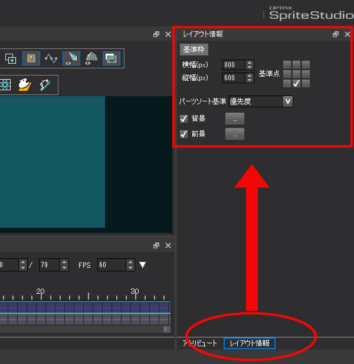Screen dimensions: 354x364
Task: Float the canvas panel with undock icon
Action: (x=156, y=34)
